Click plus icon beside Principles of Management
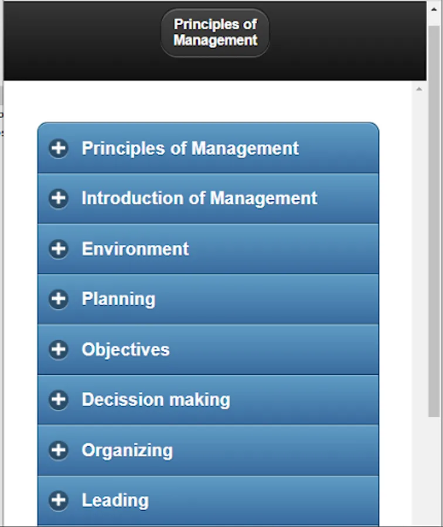This screenshot has width=443, height=527. tap(59, 148)
